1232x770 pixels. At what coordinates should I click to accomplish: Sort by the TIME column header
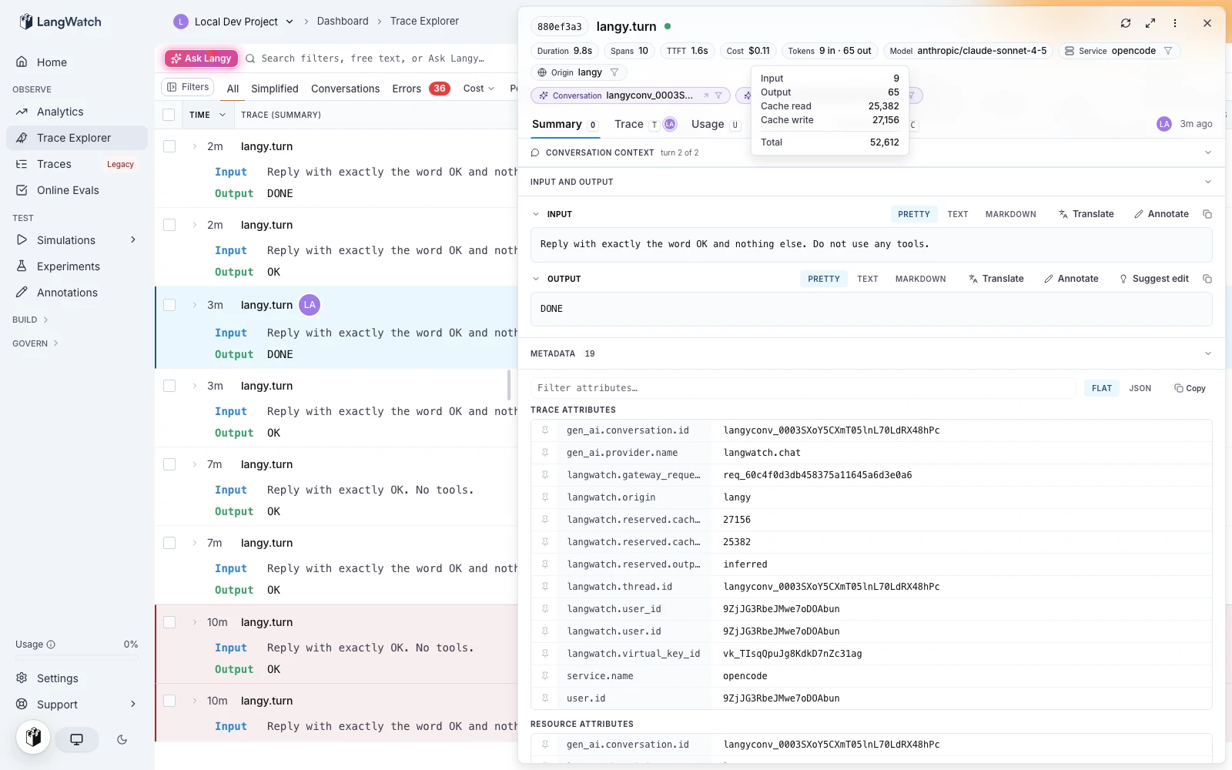[x=207, y=115]
